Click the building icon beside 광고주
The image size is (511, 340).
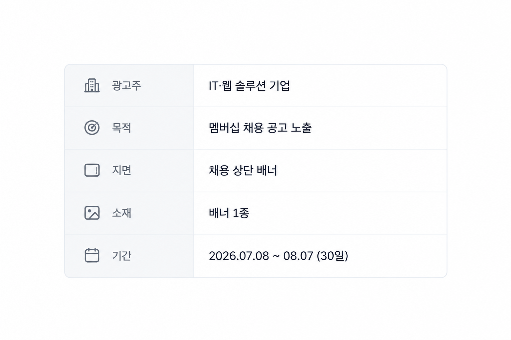pyautogui.click(x=92, y=86)
